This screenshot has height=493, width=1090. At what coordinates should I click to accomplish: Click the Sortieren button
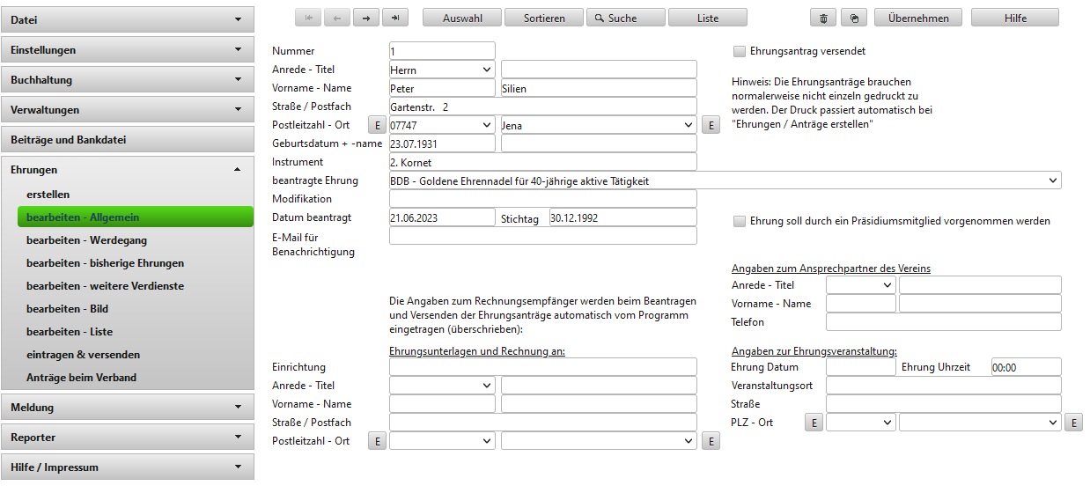[544, 18]
